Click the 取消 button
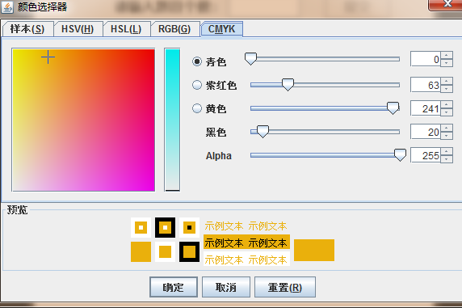This screenshot has height=308, width=462. [x=226, y=287]
